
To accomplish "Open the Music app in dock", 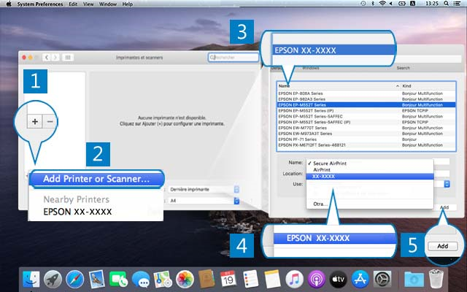I will click(x=294, y=278).
